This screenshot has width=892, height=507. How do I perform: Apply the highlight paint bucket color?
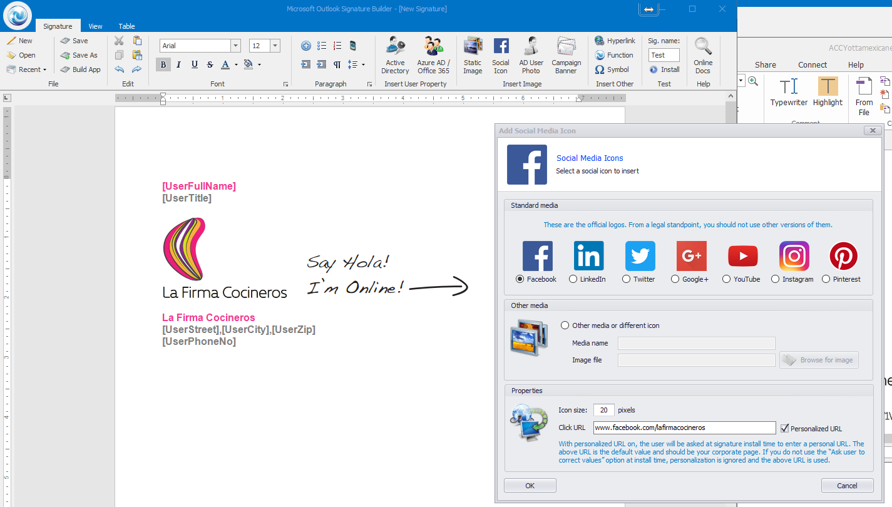coord(249,64)
